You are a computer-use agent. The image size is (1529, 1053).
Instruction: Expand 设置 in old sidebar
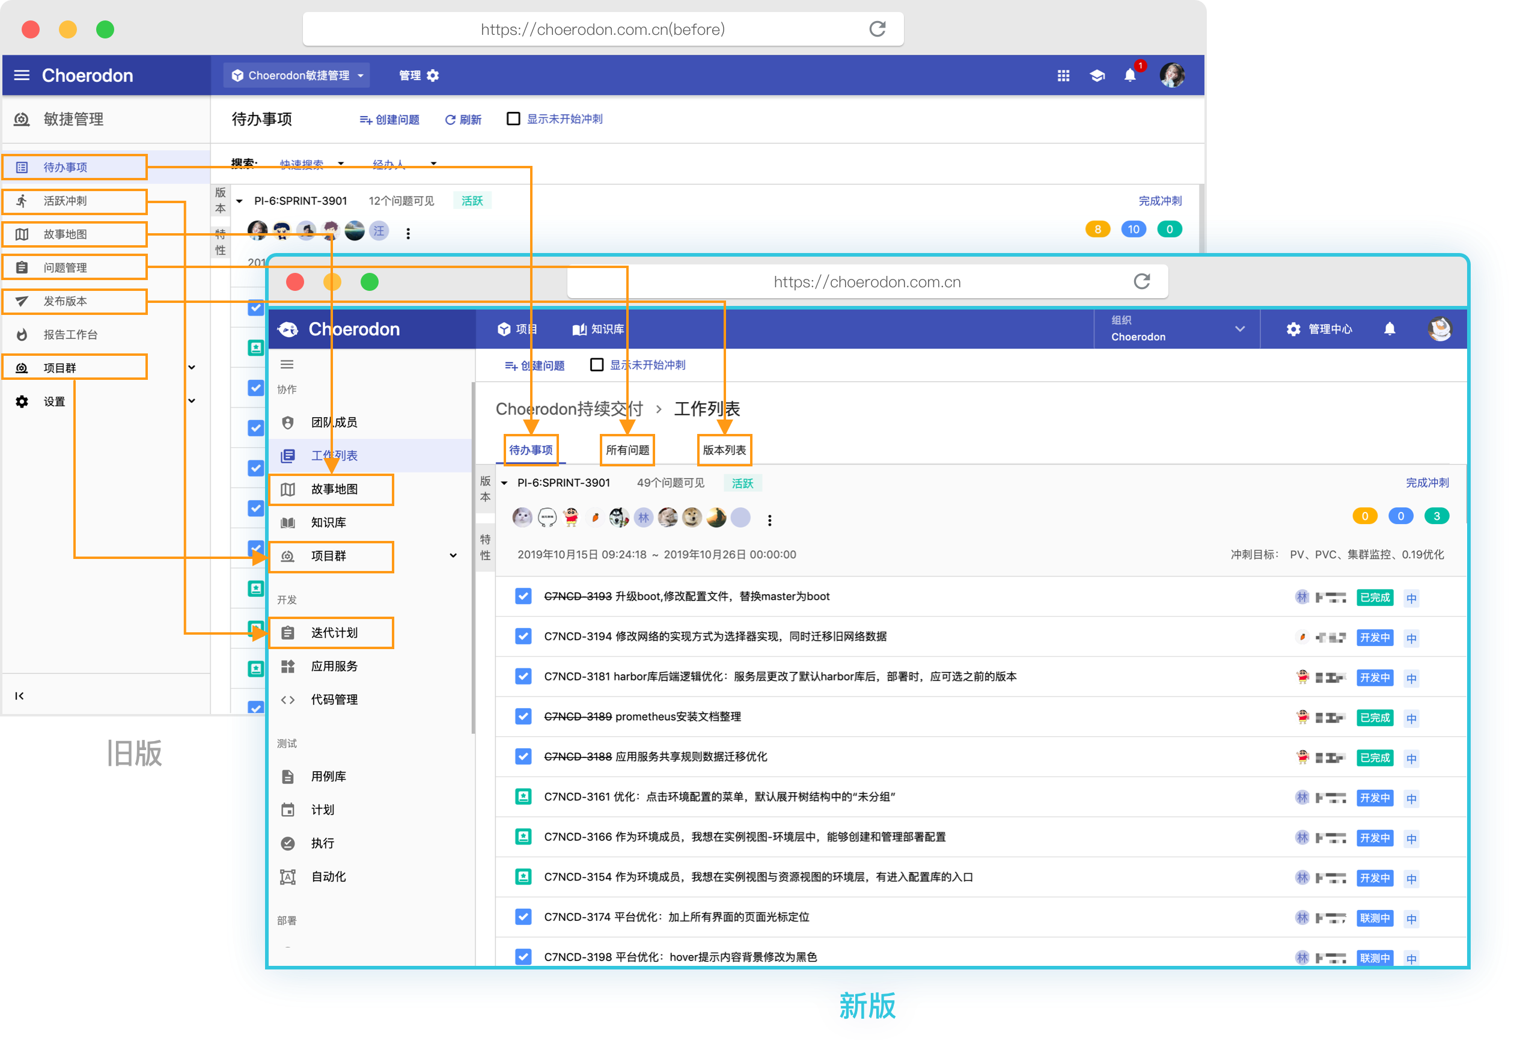coord(191,401)
